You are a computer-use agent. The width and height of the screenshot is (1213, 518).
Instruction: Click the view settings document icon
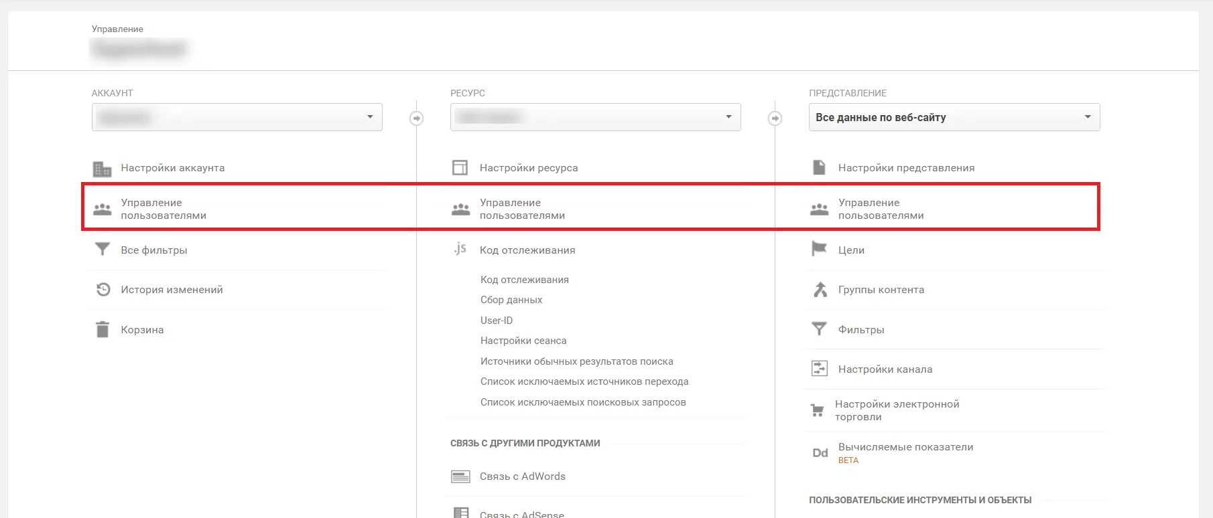pyautogui.click(x=819, y=167)
